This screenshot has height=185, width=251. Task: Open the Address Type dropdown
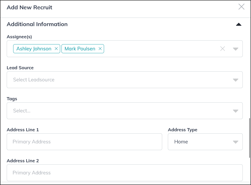coord(236,142)
